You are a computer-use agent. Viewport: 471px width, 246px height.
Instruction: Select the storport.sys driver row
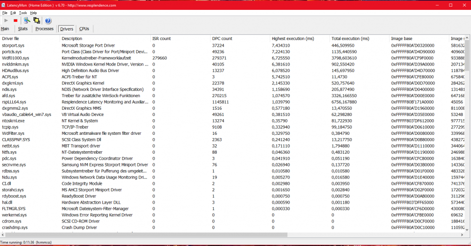[233, 45]
